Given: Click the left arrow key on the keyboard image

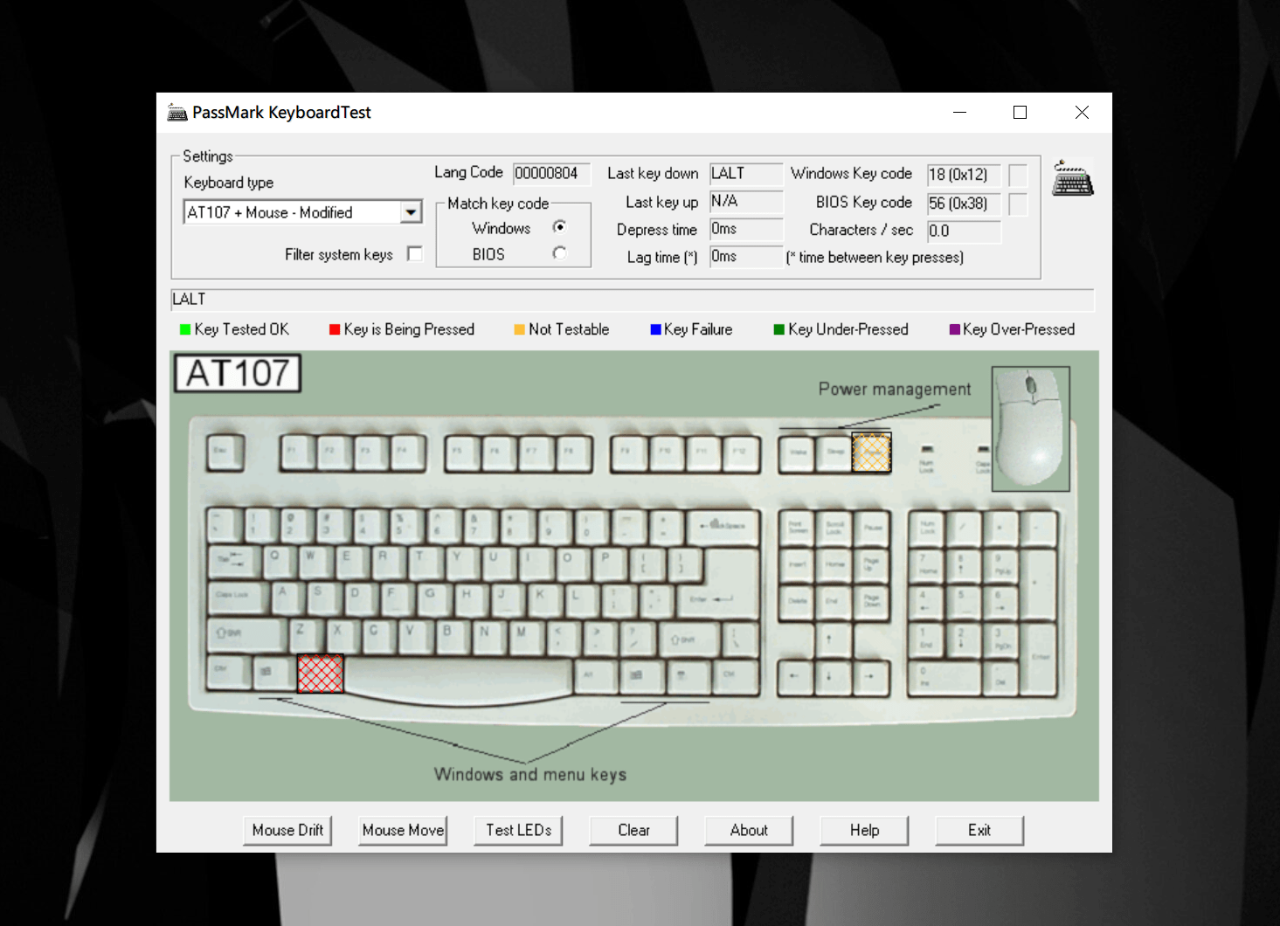Looking at the screenshot, I should 794,677.
